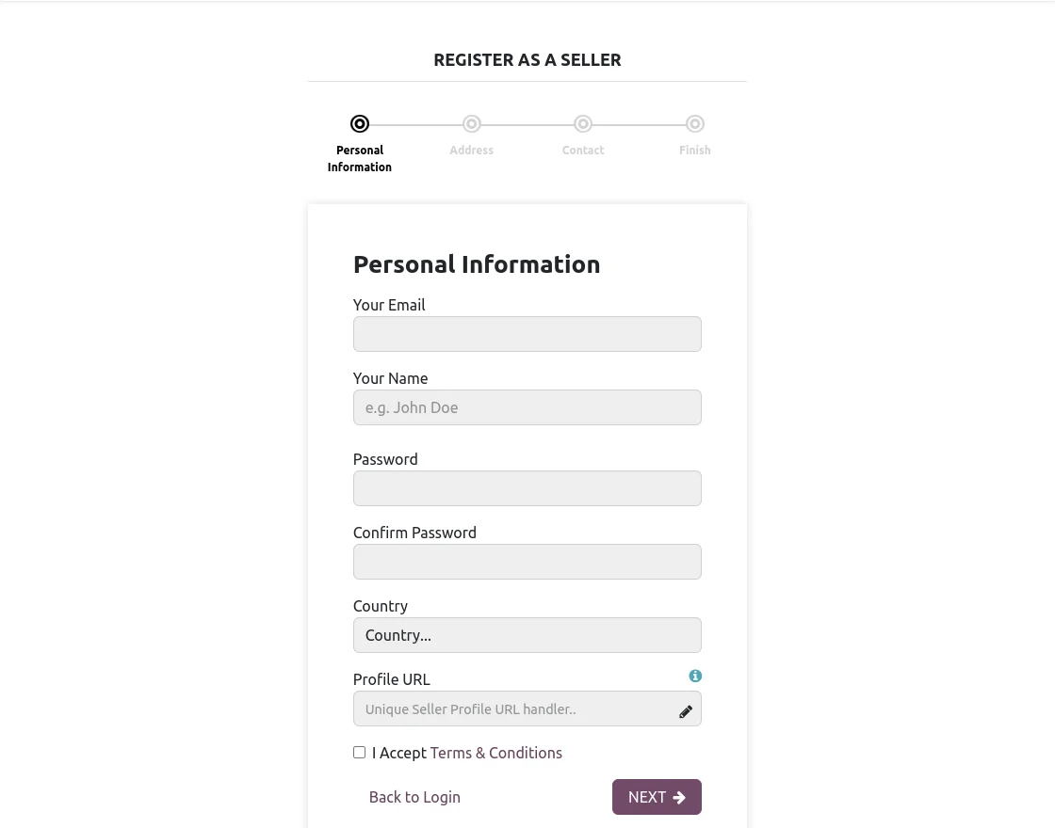Check the I Accept checkbox
Image resolution: width=1055 pixels, height=828 pixels.
click(359, 752)
